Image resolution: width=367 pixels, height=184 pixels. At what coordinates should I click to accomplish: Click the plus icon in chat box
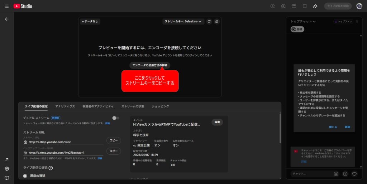[345, 174]
